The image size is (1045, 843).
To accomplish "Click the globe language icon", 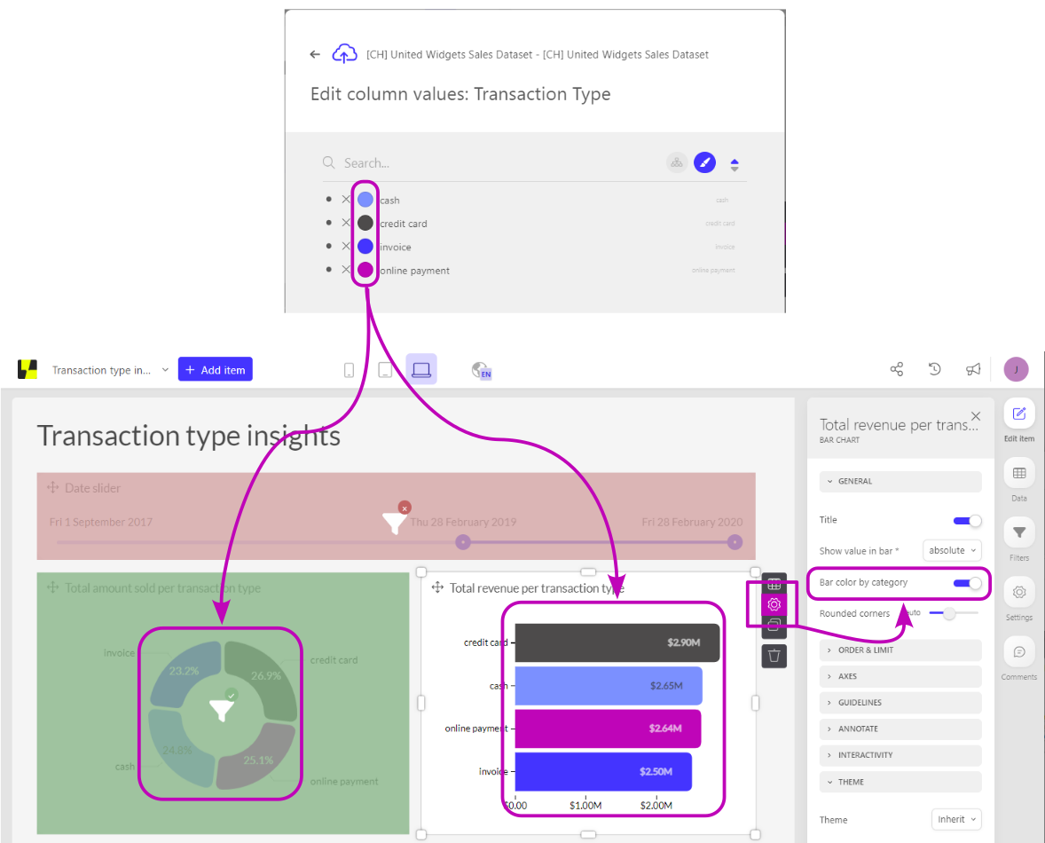I will pos(482,371).
